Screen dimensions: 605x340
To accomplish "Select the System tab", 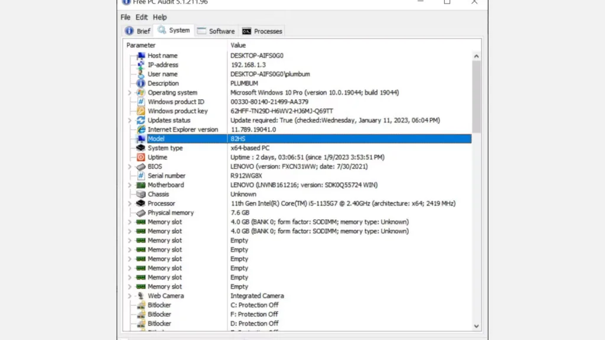I will point(174,30).
